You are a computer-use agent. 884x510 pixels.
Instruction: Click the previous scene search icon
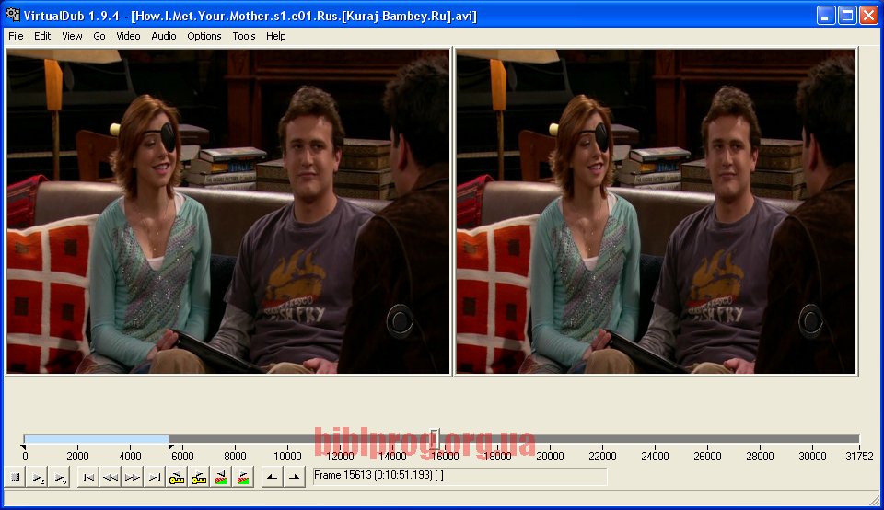point(221,477)
